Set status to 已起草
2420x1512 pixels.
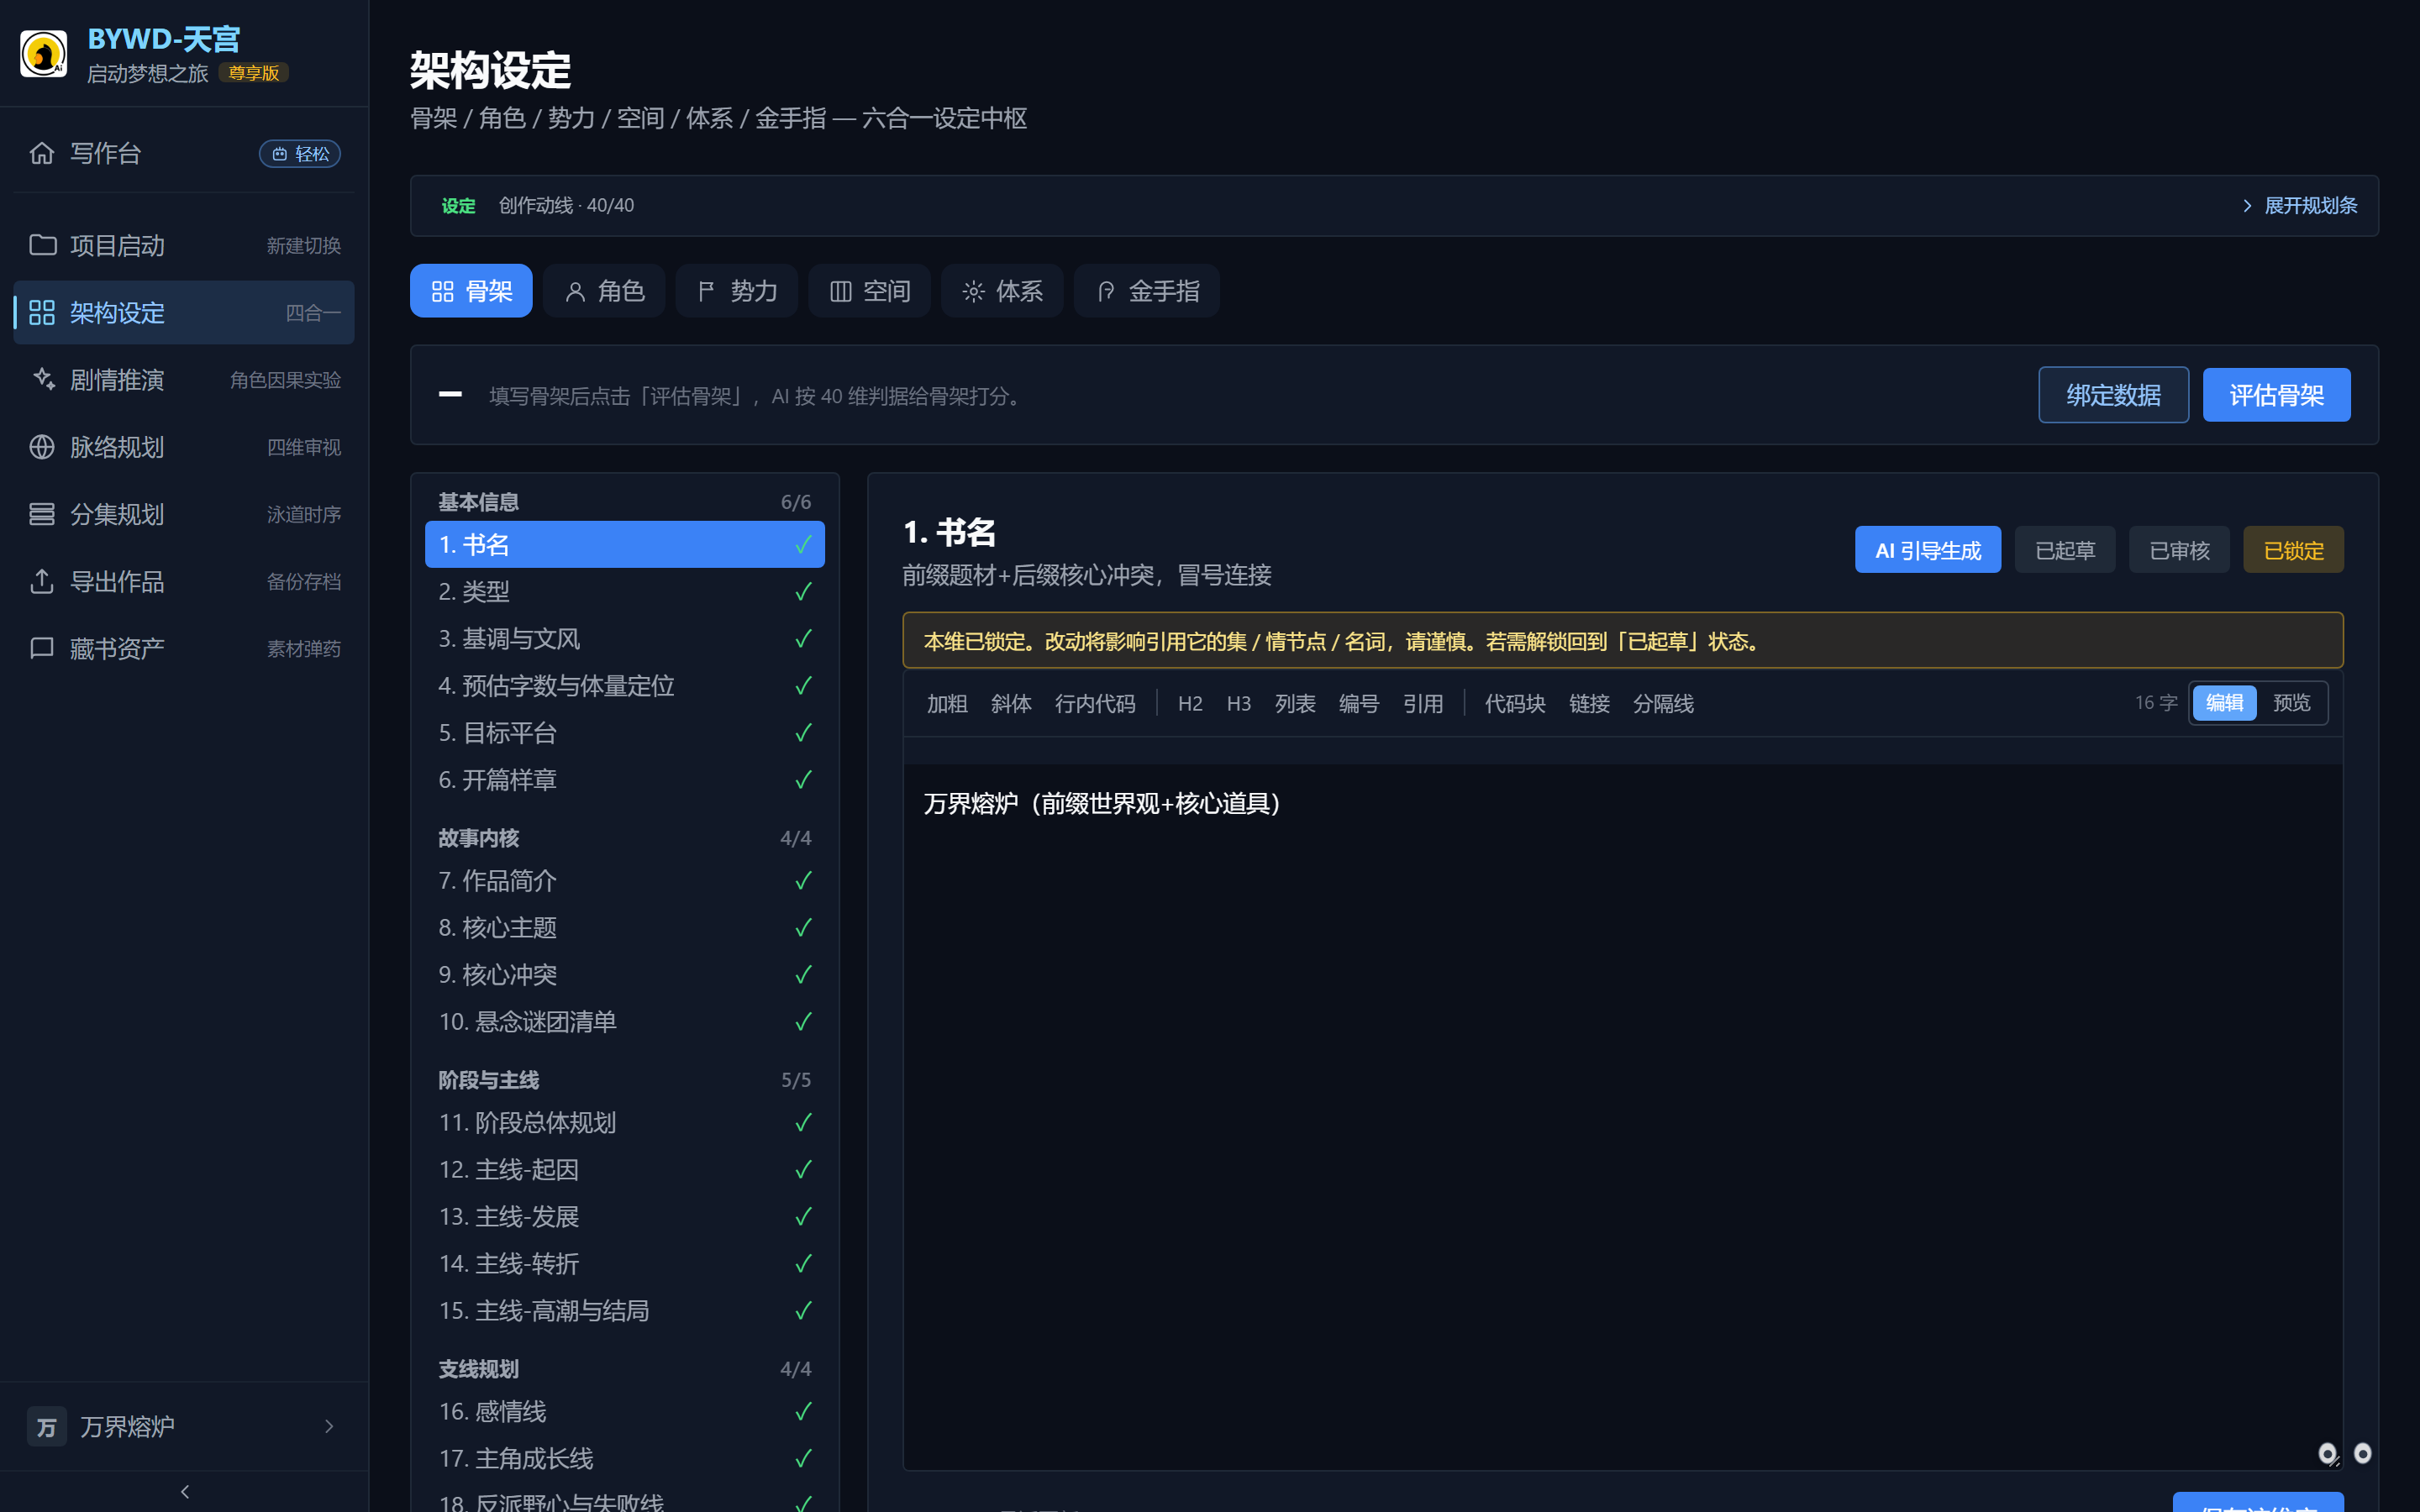2064,550
